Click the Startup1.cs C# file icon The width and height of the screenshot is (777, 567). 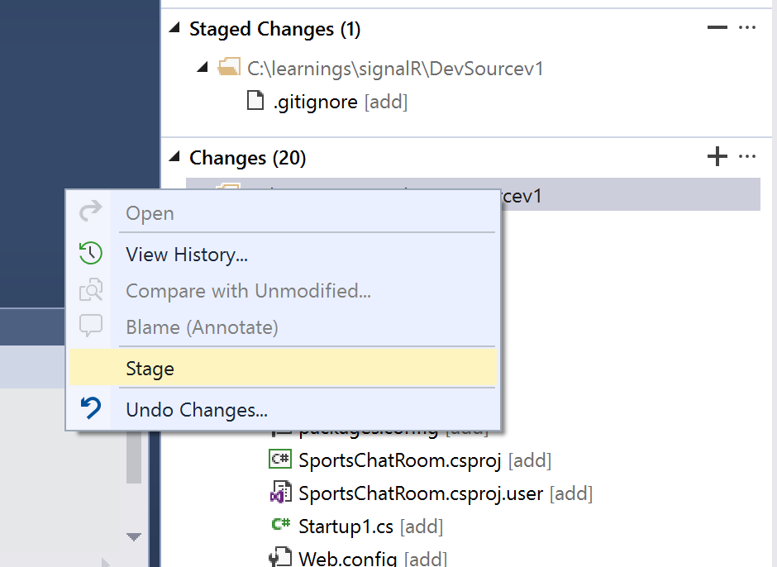coord(280,524)
